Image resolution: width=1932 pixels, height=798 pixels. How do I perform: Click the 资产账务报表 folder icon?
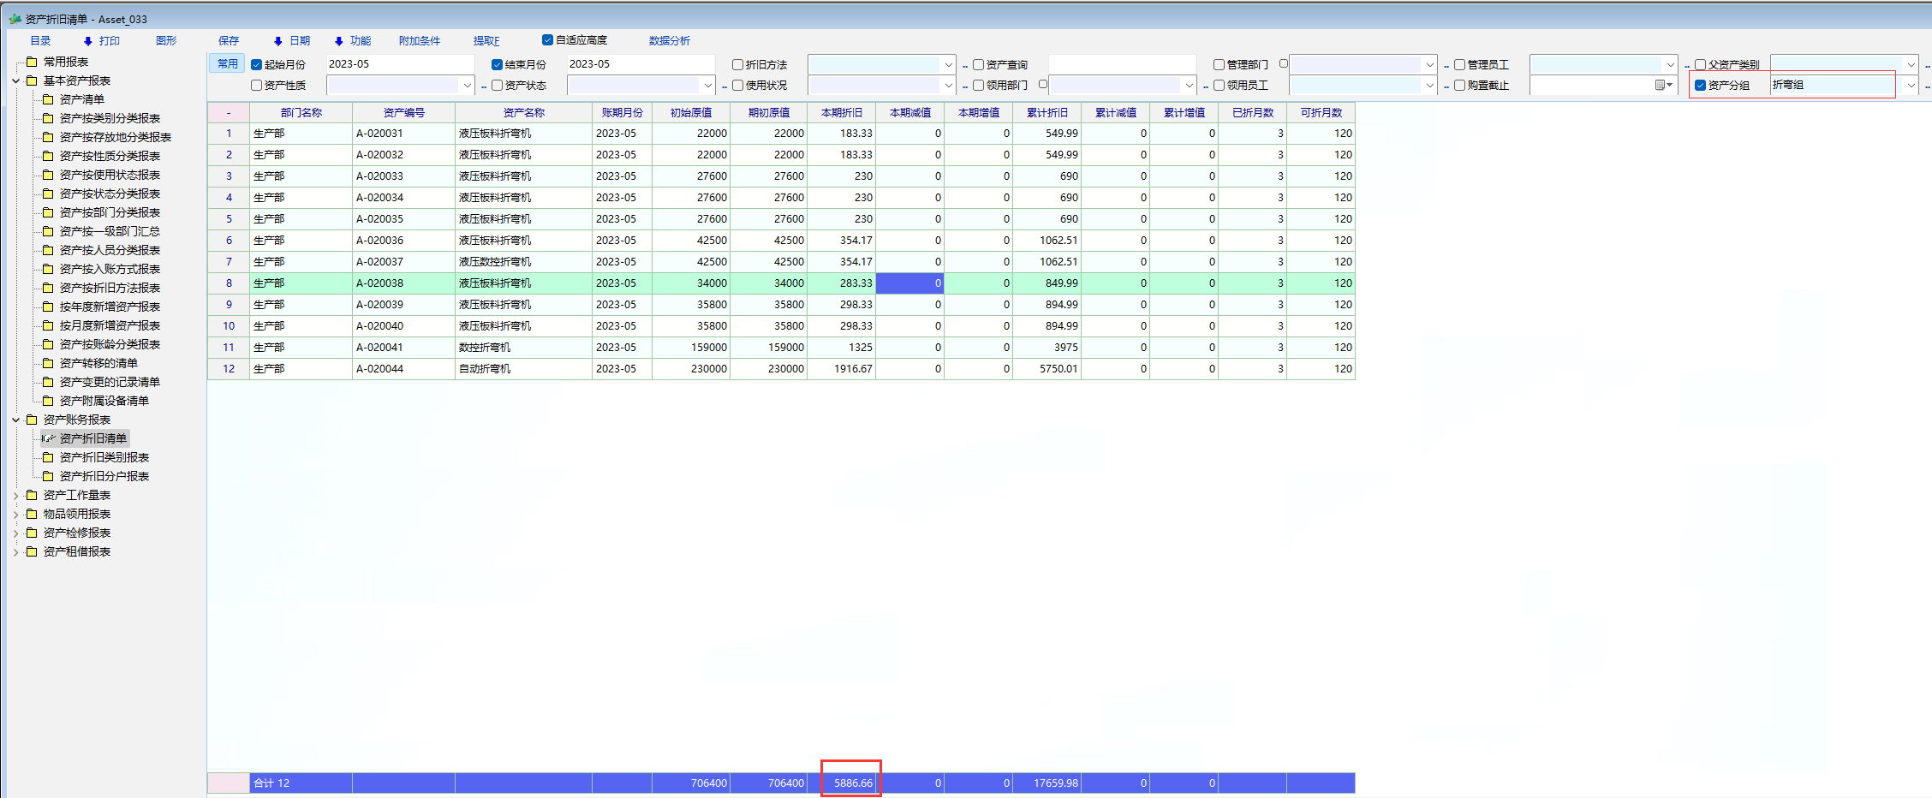point(32,420)
